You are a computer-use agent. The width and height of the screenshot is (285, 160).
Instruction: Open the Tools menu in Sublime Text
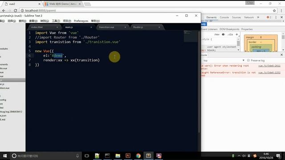click(x=56, y=21)
